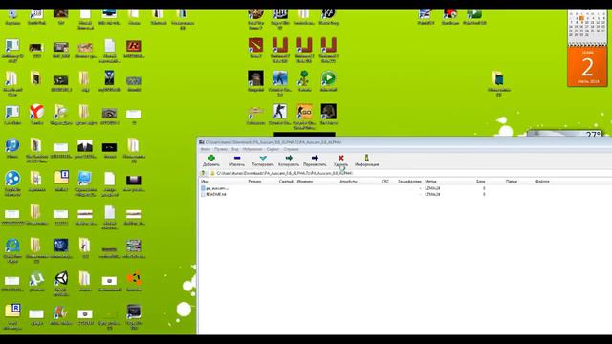612x344 pixels.
Task: Click the 7-Zip address path field
Action: pos(410,173)
